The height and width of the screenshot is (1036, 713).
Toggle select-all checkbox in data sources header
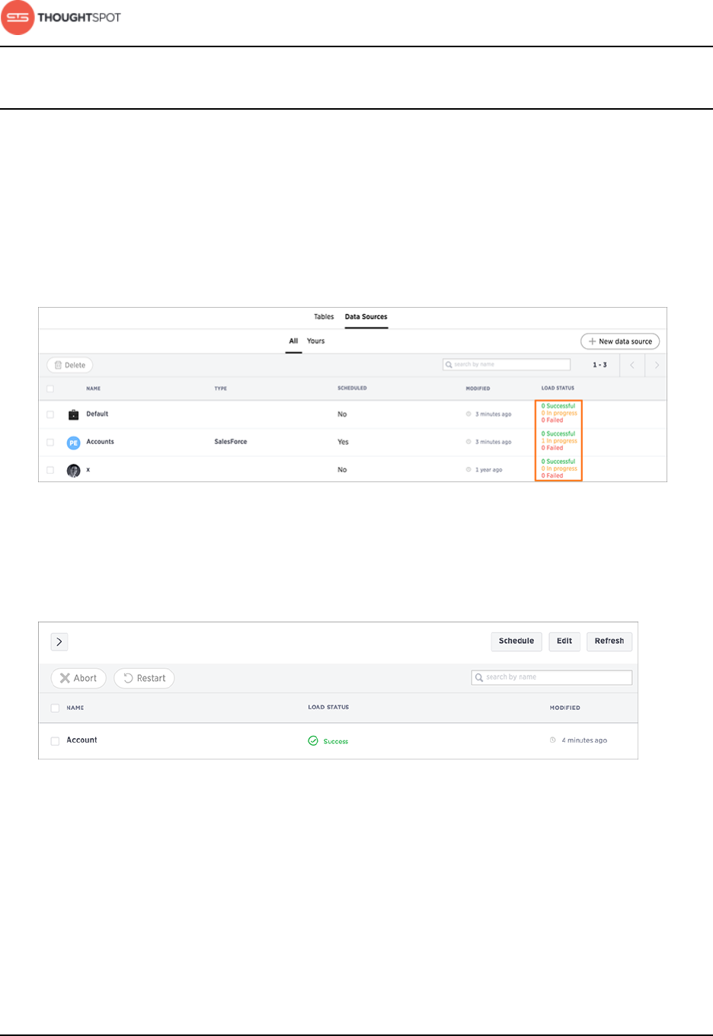click(50, 388)
